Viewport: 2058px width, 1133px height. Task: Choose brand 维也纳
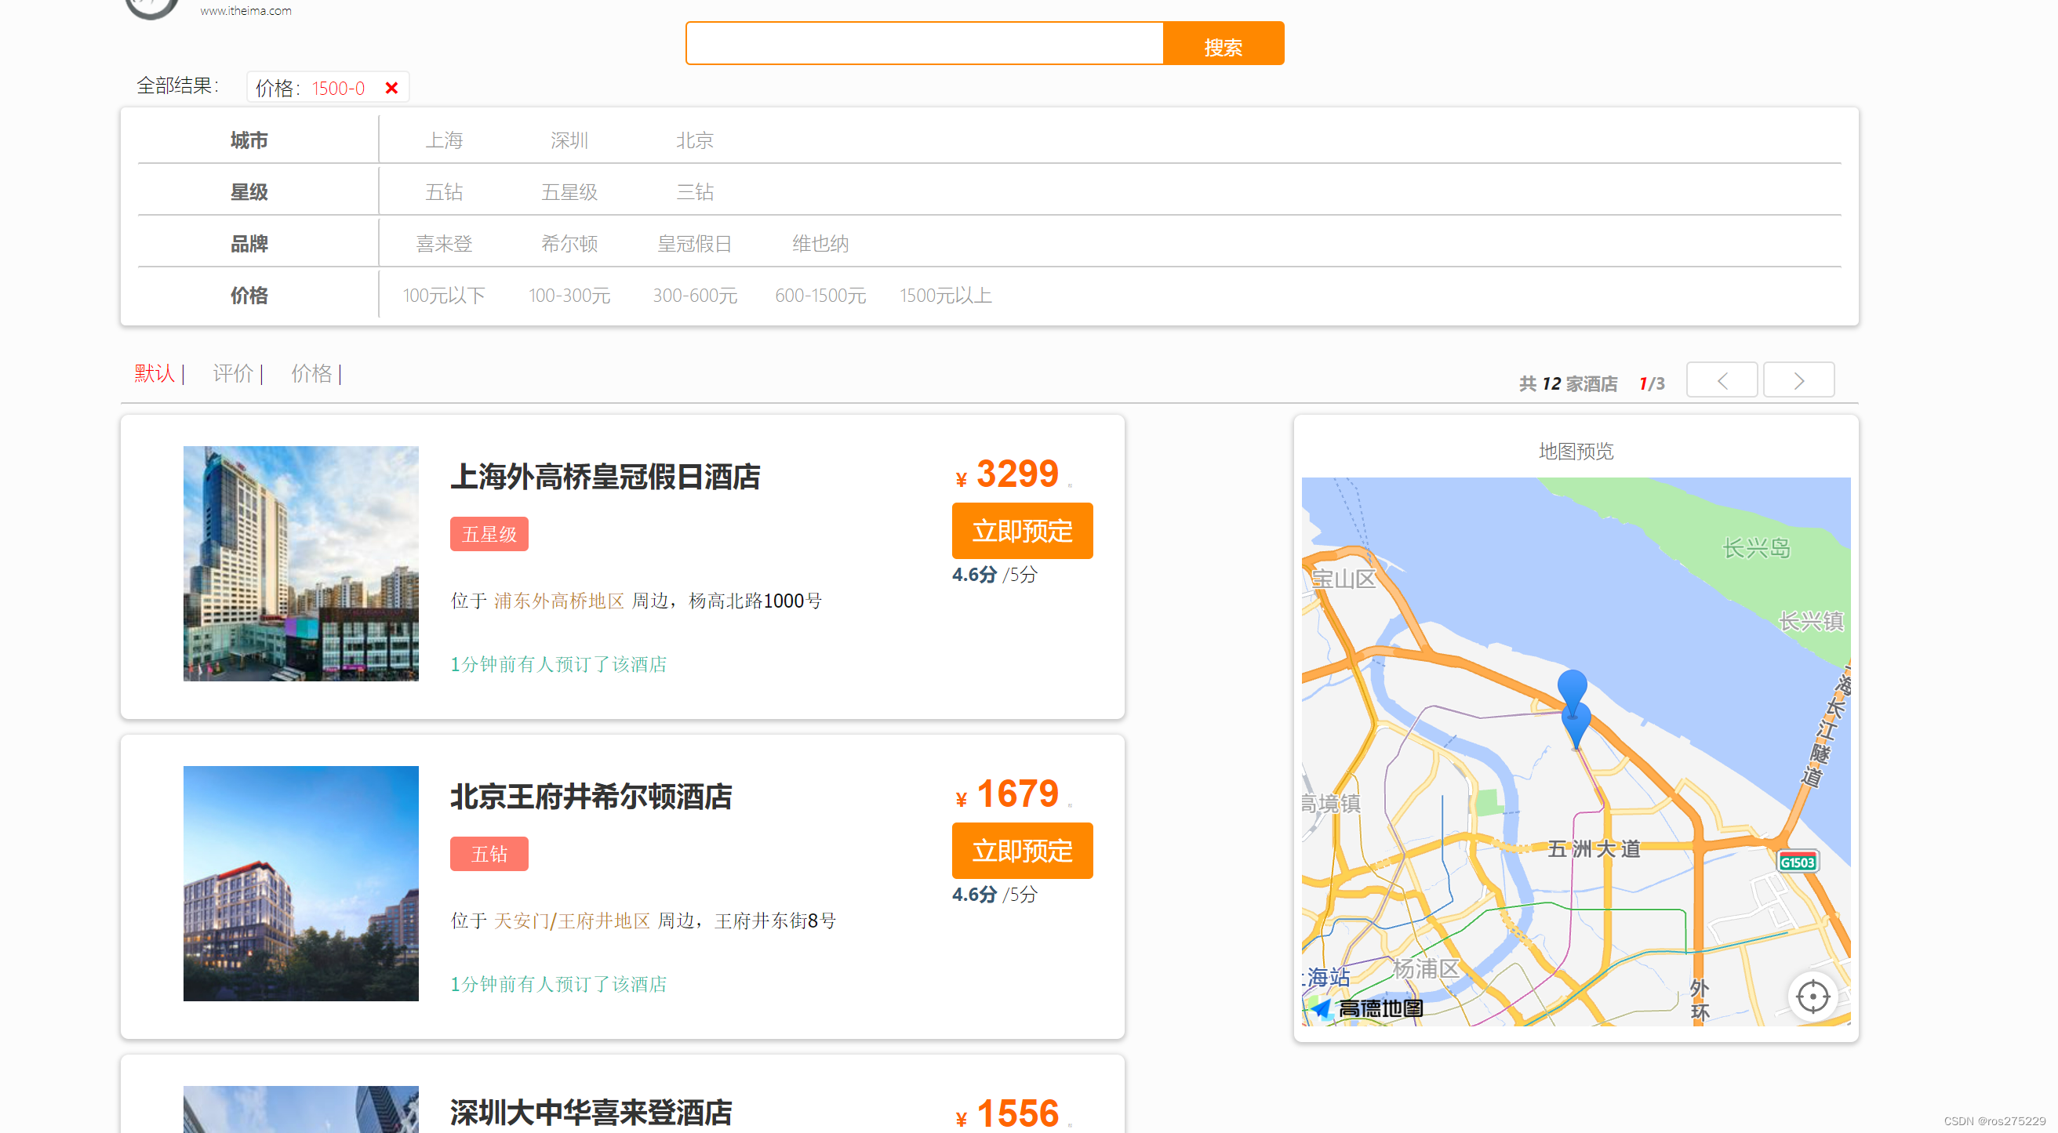click(x=820, y=245)
